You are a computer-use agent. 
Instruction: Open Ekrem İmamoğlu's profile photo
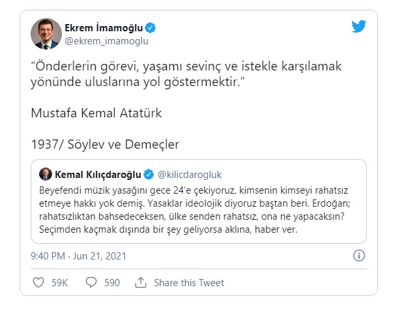[x=46, y=34]
